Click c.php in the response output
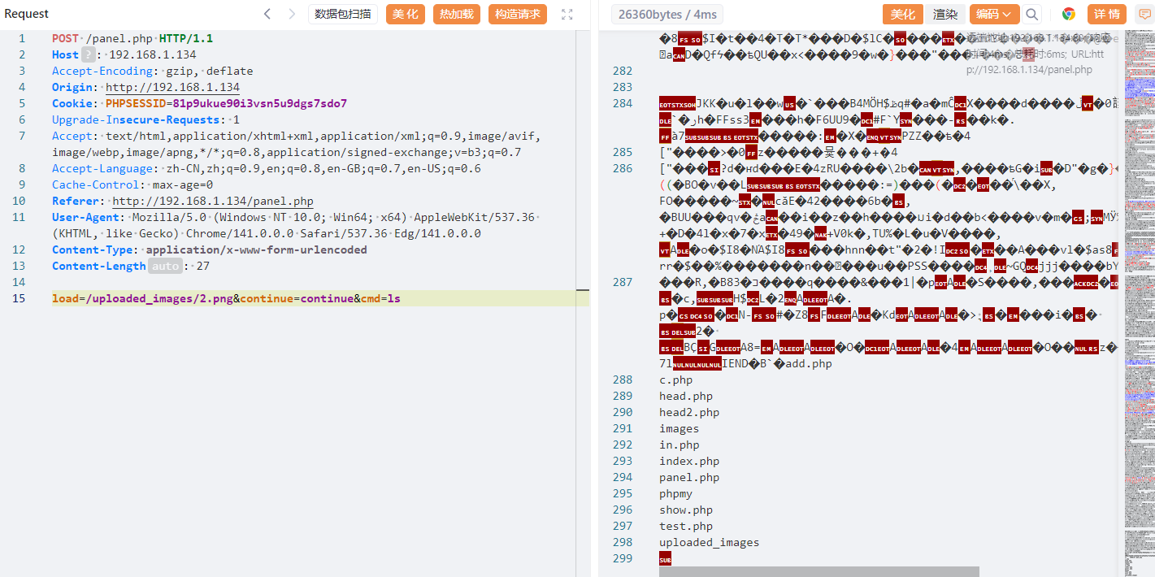This screenshot has height=577, width=1155. tap(675, 380)
